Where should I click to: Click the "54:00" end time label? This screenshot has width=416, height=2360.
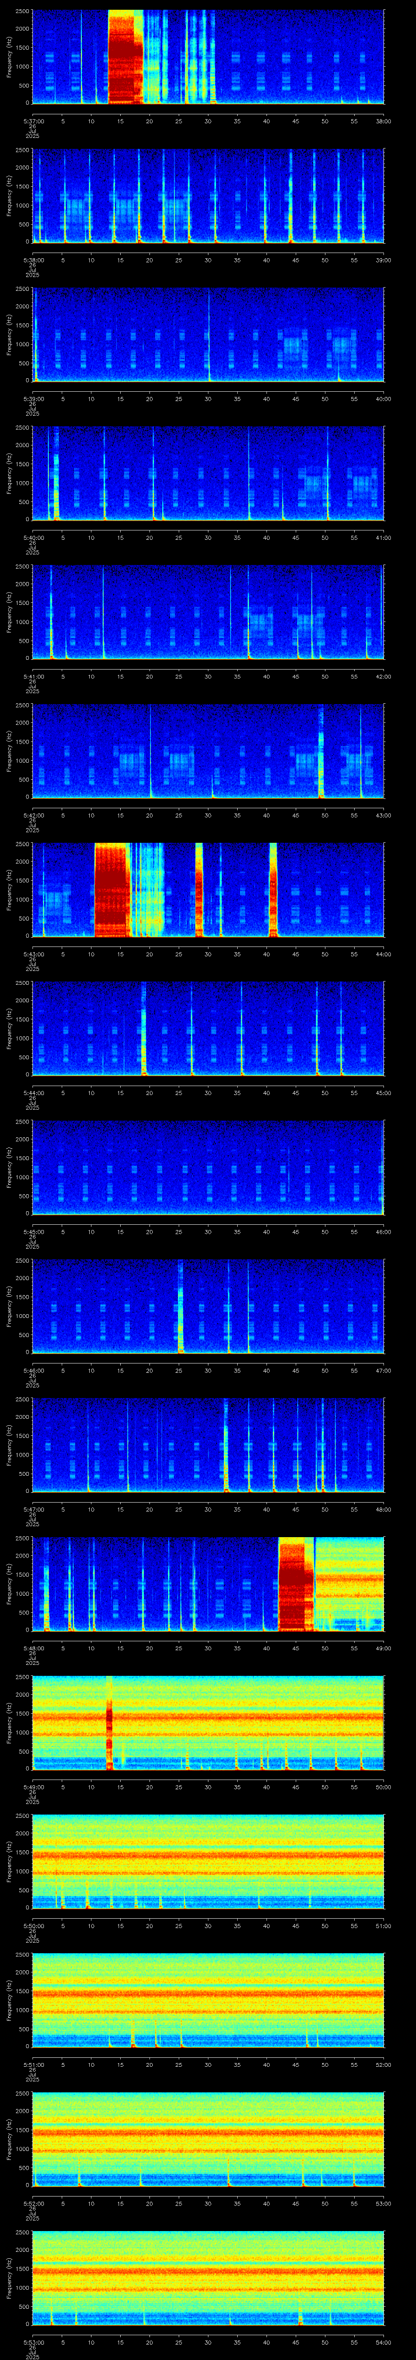click(383, 2342)
